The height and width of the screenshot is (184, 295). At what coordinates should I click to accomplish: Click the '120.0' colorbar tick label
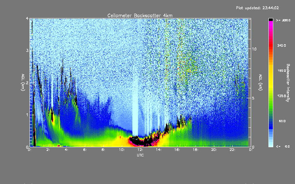(282, 96)
